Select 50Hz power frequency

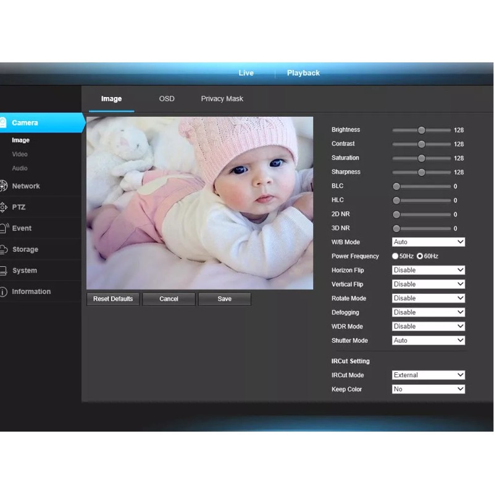coord(395,256)
